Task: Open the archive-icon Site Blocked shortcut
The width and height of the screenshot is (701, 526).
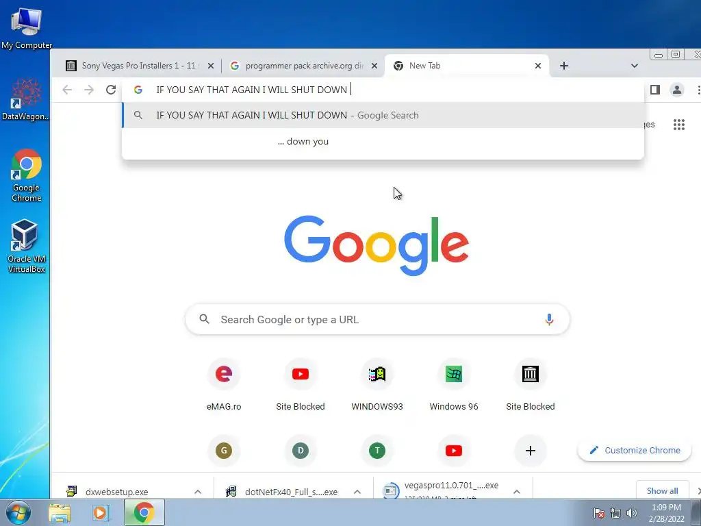Action: click(531, 384)
